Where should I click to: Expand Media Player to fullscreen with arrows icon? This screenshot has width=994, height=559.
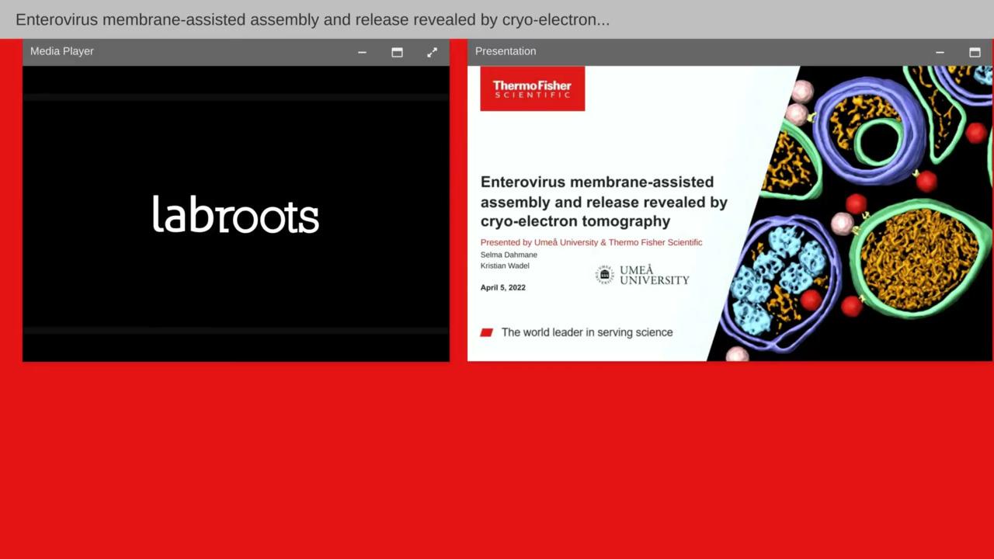(432, 52)
